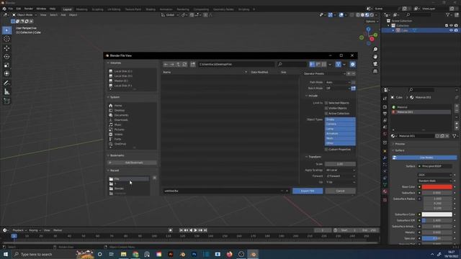Select the Transform tool in viewport toolbar
The image size is (461, 259).
point(6,73)
